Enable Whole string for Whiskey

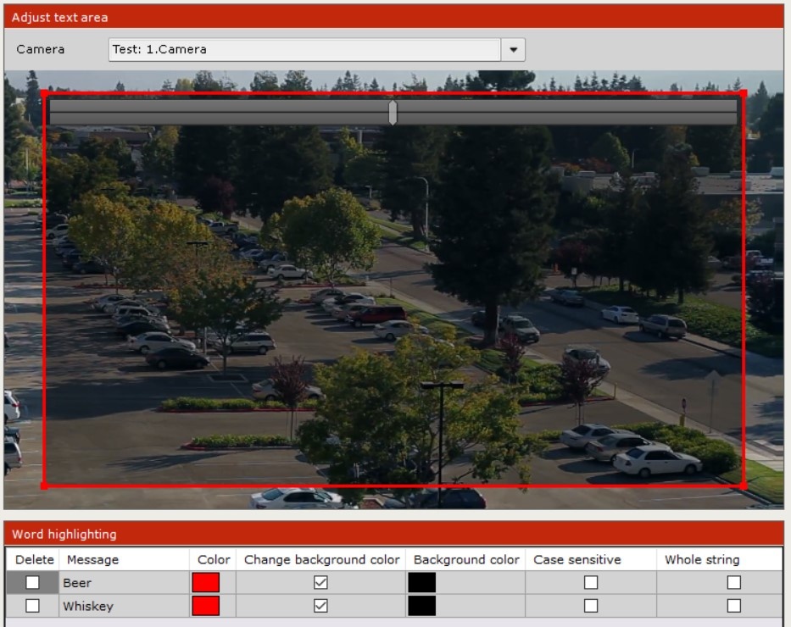[733, 606]
